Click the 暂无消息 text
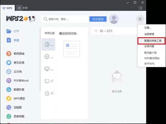Image resolution: width=166 pixels, height=124 pixels. coord(117,91)
